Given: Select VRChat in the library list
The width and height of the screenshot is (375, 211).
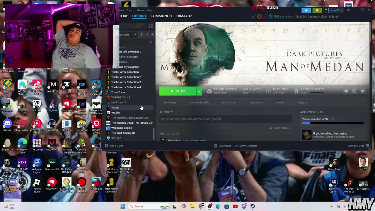Looking at the screenshot, I should pos(116,113).
